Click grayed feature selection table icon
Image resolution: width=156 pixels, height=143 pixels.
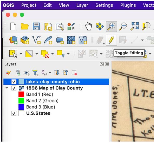tap(94, 54)
